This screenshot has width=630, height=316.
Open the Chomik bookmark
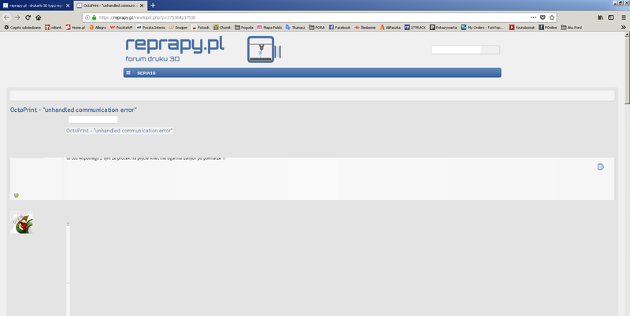222,28
